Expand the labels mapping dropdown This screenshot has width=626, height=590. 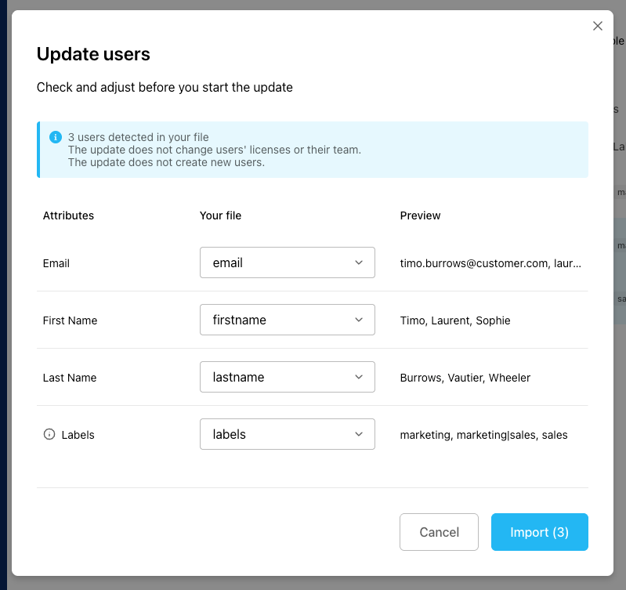pos(288,434)
